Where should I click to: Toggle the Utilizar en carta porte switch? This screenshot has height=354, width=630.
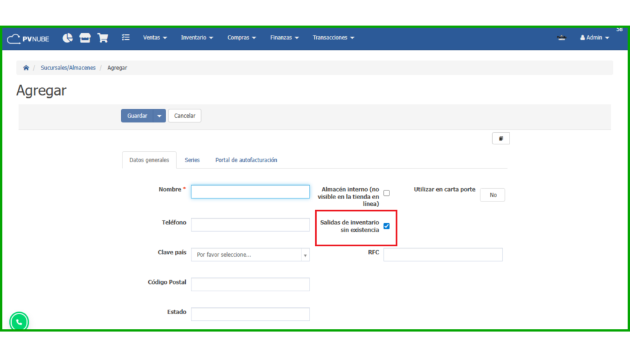click(x=493, y=195)
